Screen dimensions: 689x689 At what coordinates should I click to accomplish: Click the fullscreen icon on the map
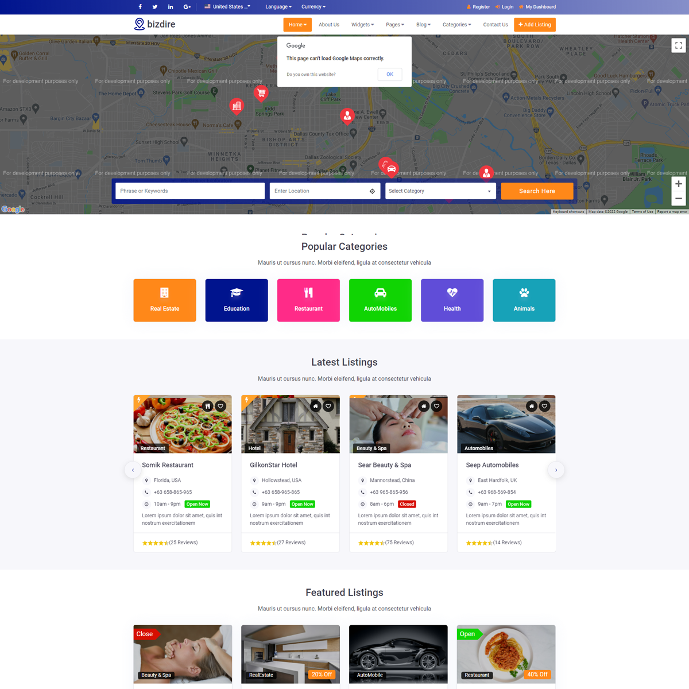678,45
